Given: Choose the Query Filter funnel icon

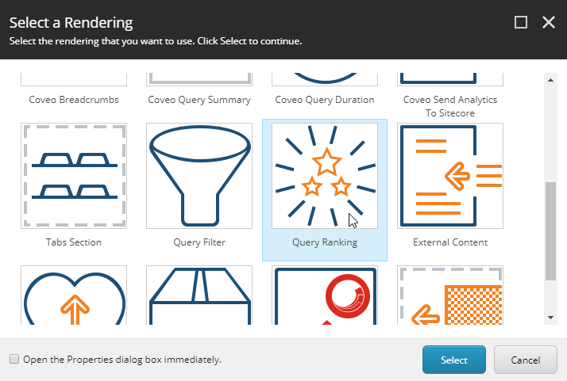Looking at the screenshot, I should click(x=199, y=176).
